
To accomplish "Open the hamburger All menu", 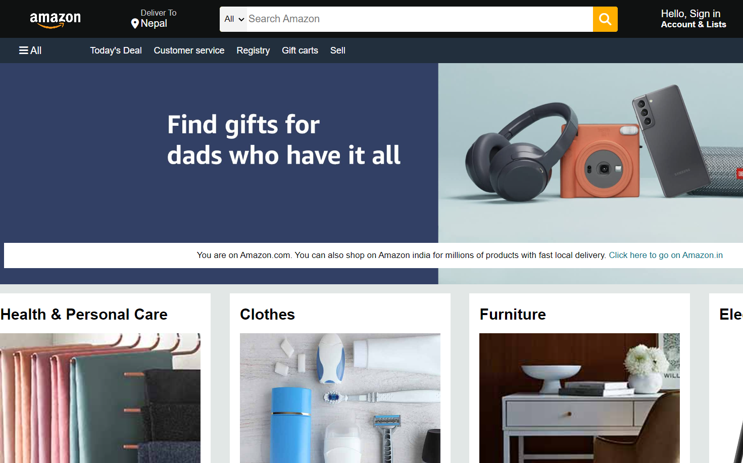I will (30, 50).
